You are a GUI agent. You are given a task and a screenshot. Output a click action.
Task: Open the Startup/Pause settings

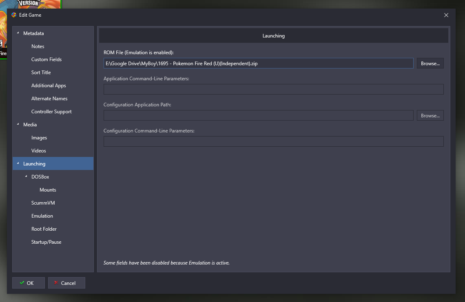point(46,242)
